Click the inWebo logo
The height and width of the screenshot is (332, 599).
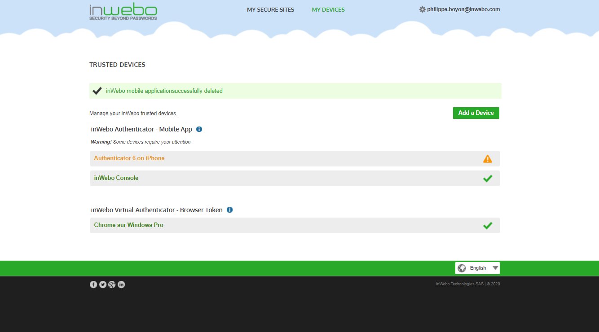point(123,12)
